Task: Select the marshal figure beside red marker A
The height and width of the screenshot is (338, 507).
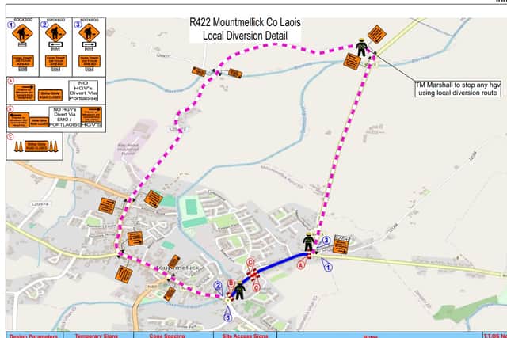Action: click(x=308, y=242)
